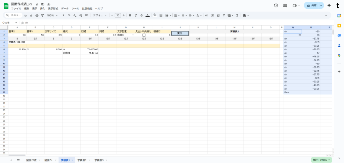This screenshot has width=344, height=163.
Task: Open Google Contacts side panel
Action: click(339, 46)
